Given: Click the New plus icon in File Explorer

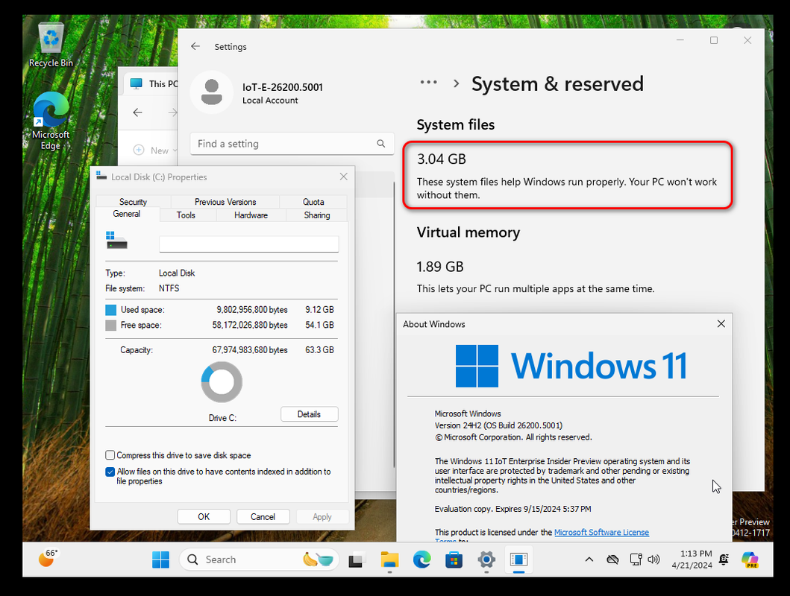Looking at the screenshot, I should [x=139, y=150].
